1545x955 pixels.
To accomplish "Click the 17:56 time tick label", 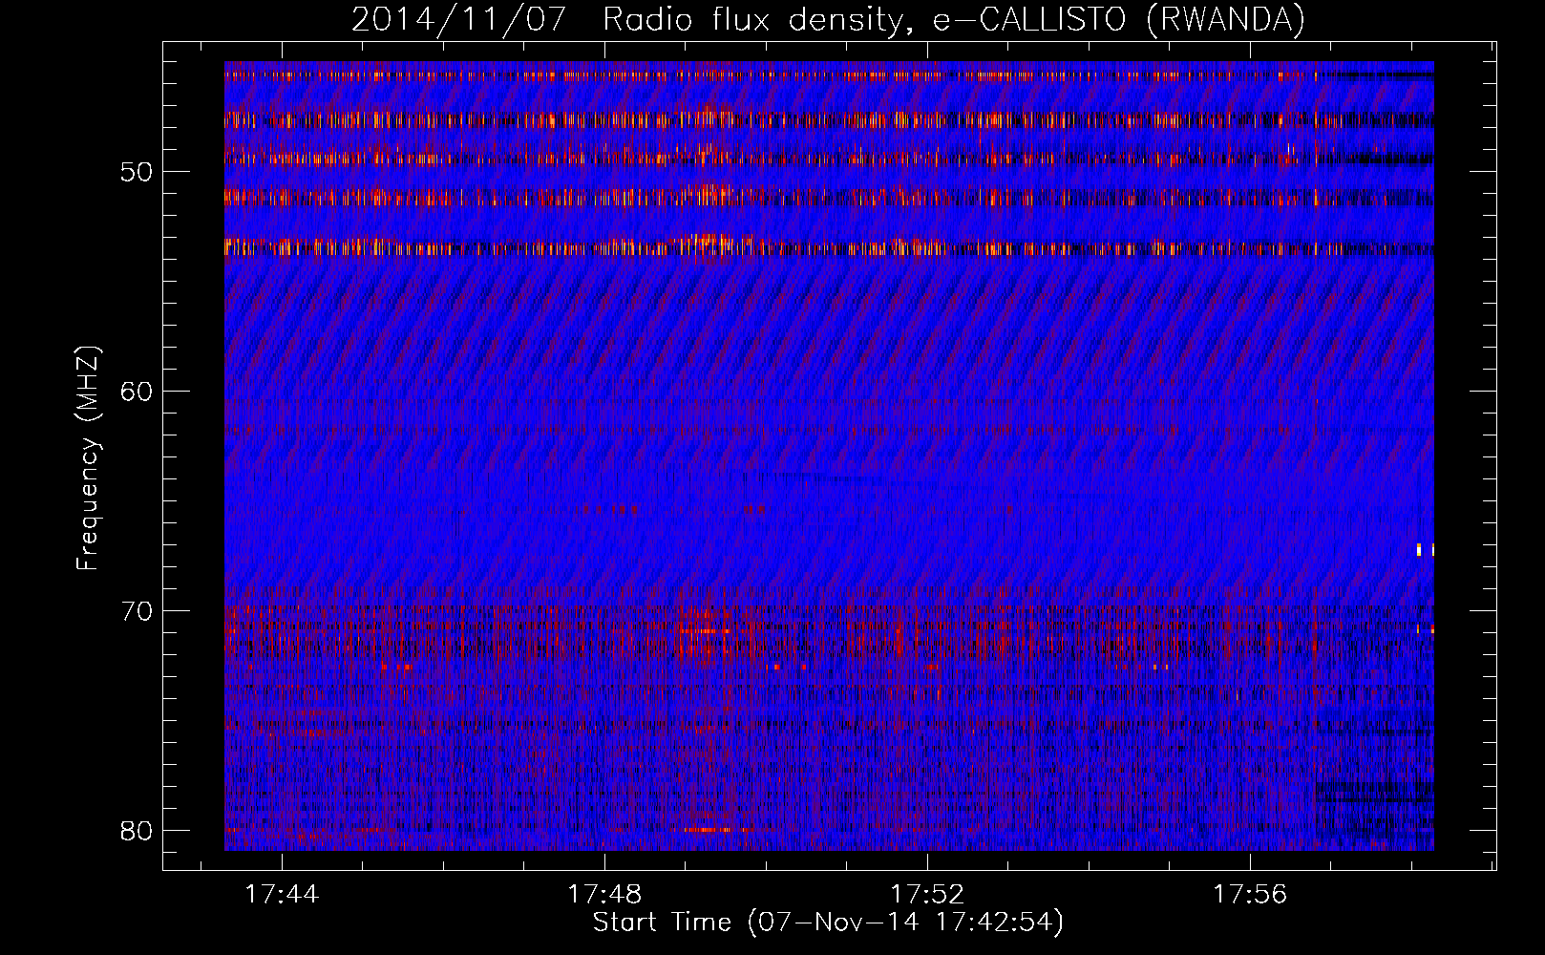I will pyautogui.click(x=1250, y=895).
